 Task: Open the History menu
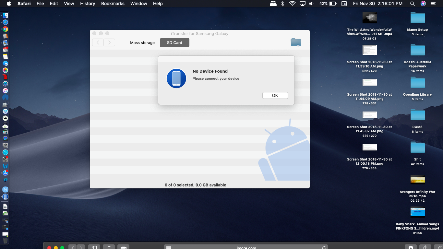pyautogui.click(x=88, y=4)
